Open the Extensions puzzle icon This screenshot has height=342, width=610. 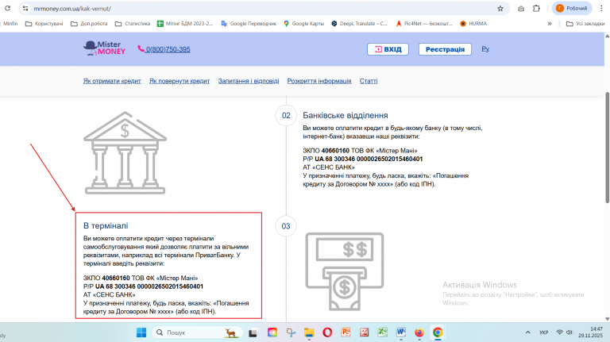point(536,9)
